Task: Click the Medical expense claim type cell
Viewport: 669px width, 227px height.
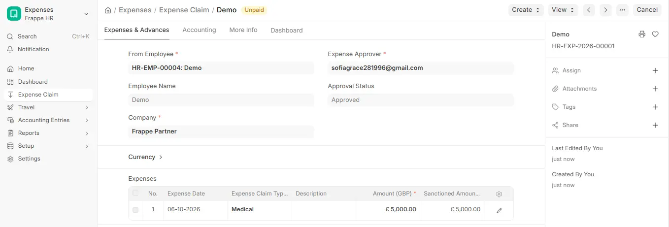Action: (260, 210)
